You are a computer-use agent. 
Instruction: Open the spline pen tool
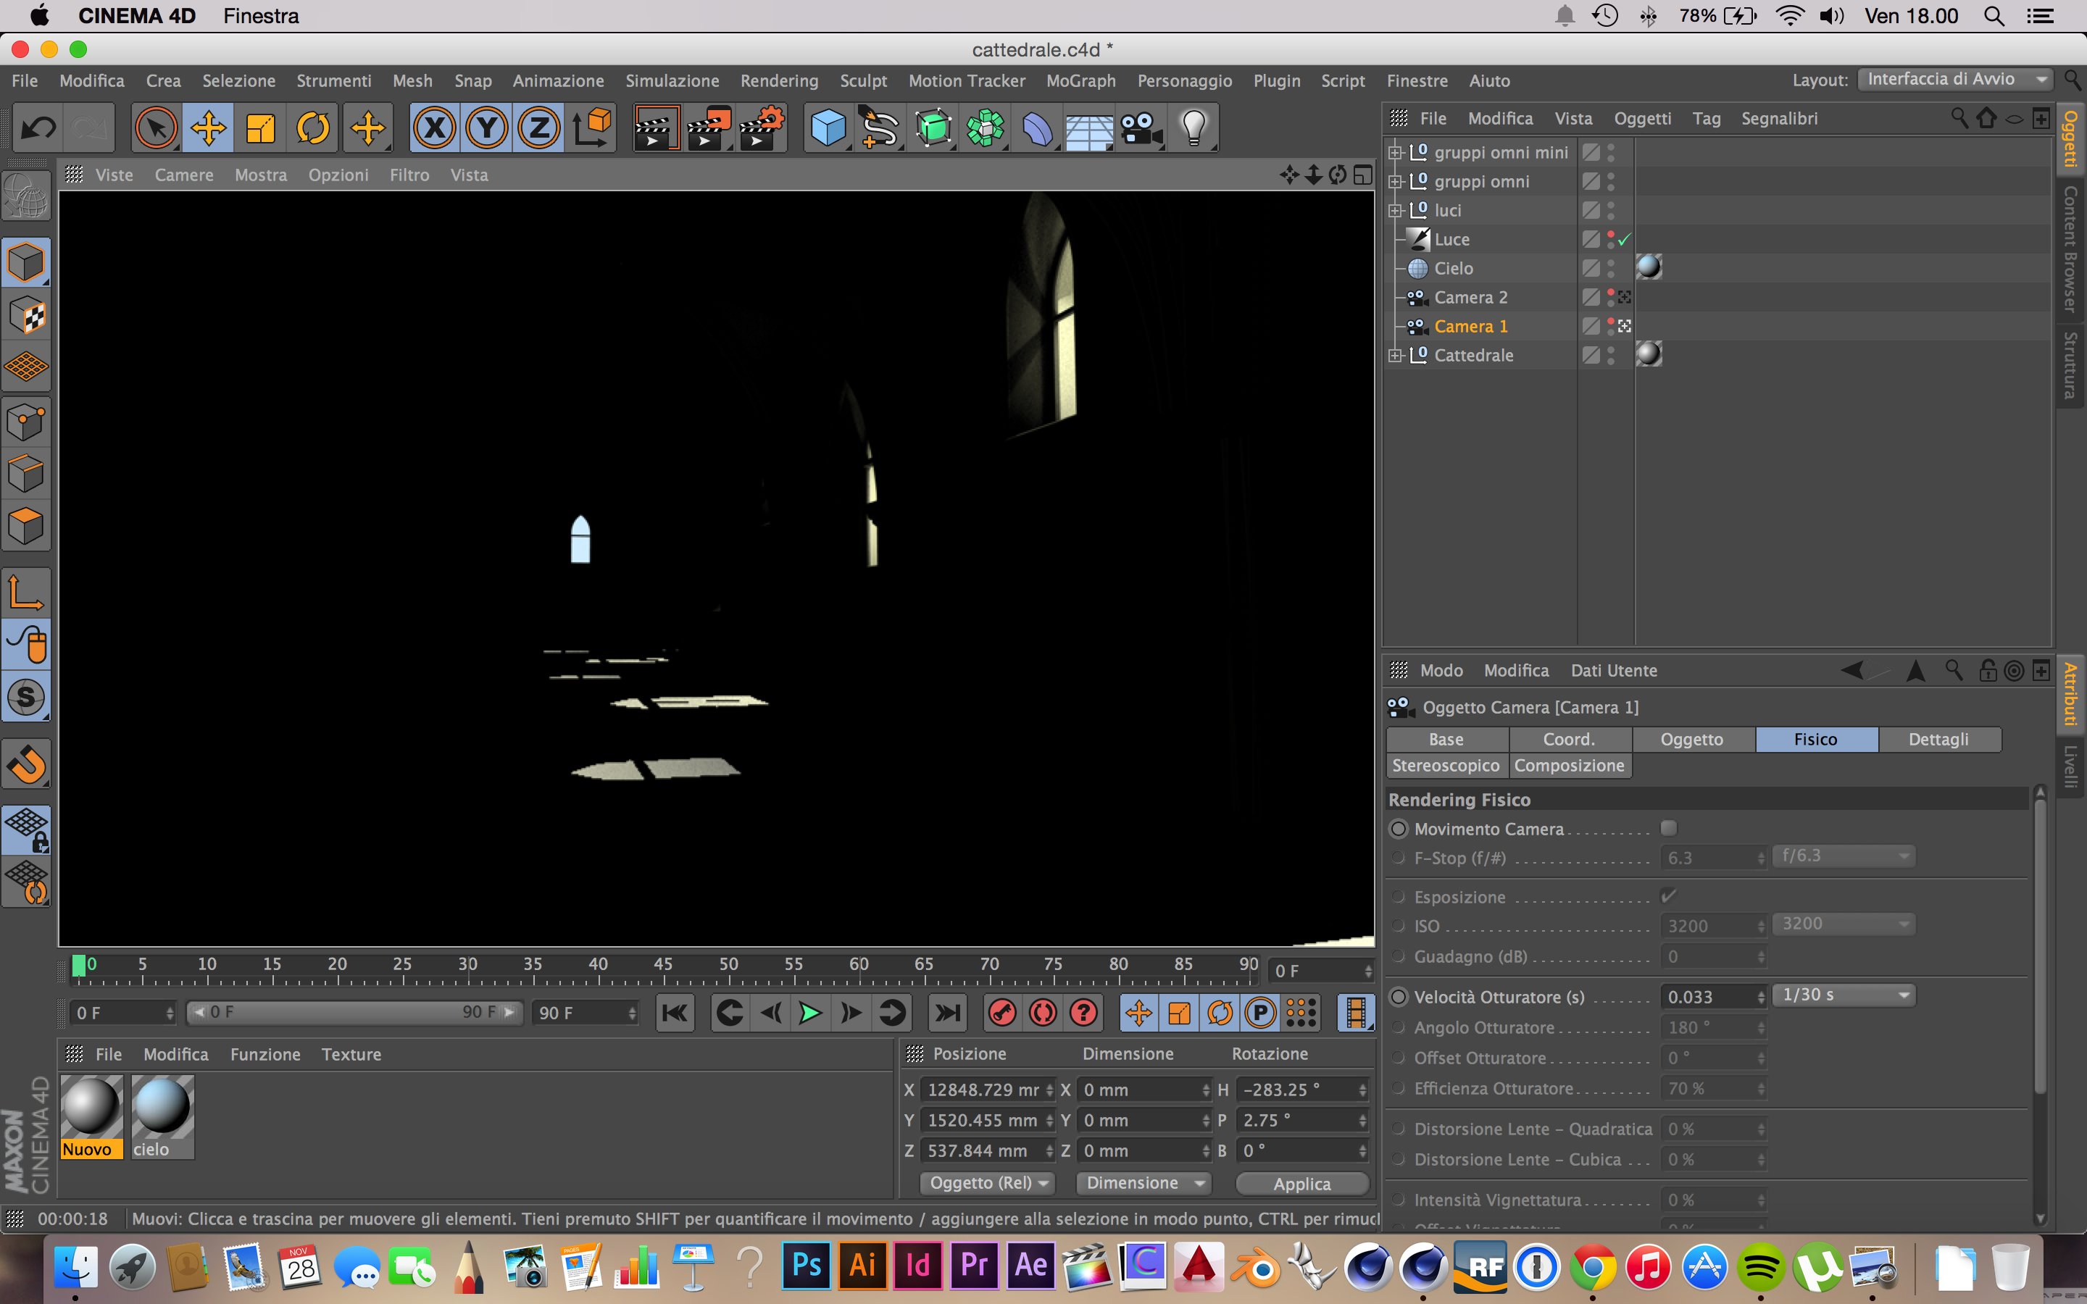tap(880, 128)
